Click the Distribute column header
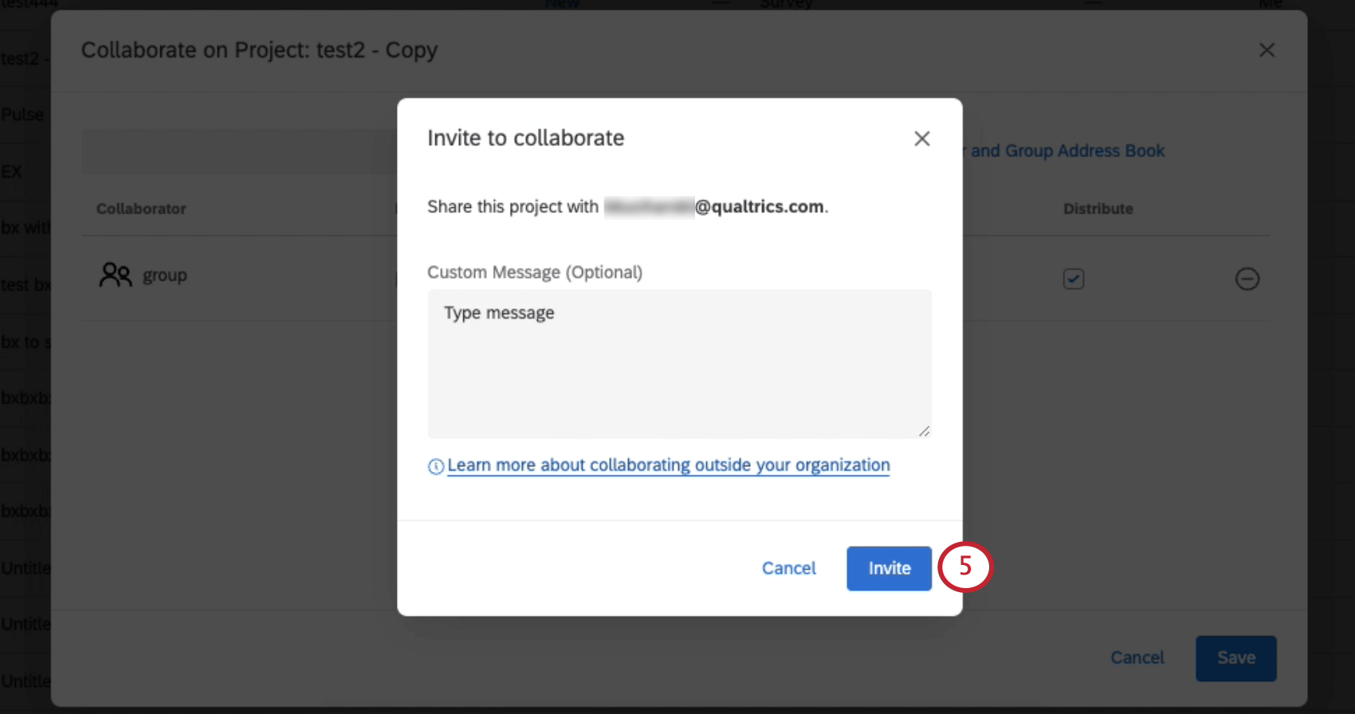This screenshot has height=714, width=1355. pyautogui.click(x=1098, y=209)
